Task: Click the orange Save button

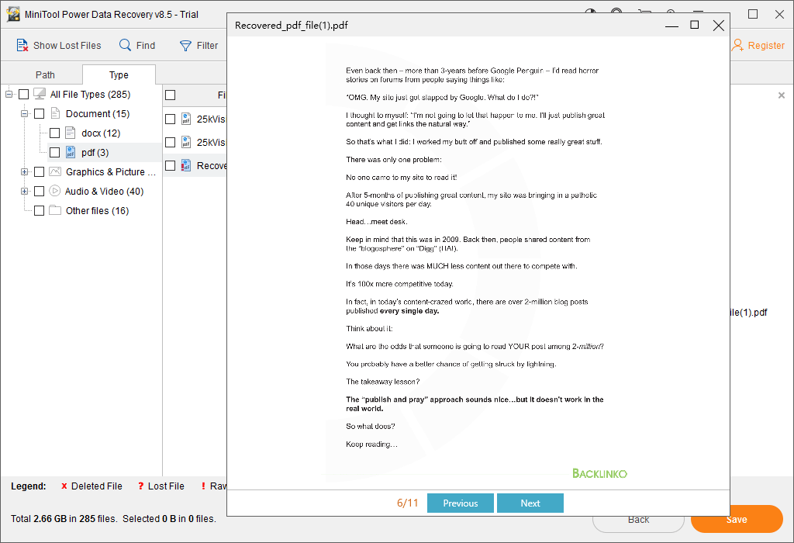Action: click(737, 519)
